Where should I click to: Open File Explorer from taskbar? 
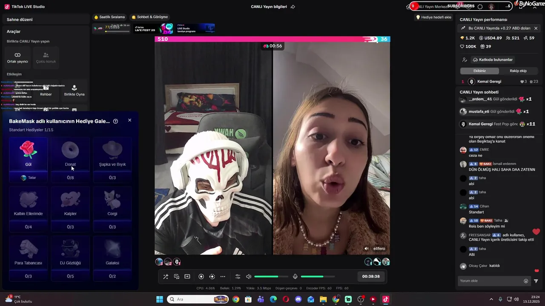[323, 299]
